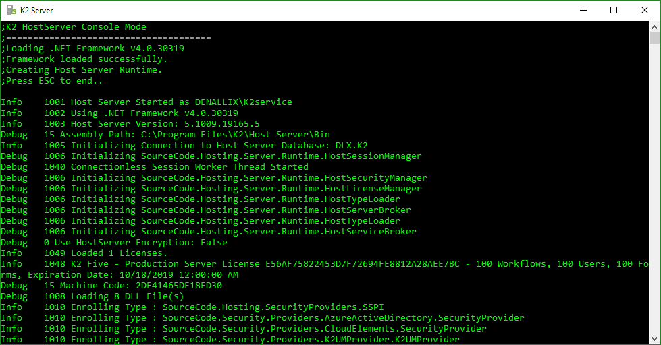Click 'Machine Code: 2DF41465DE18ED30' line

111,286
